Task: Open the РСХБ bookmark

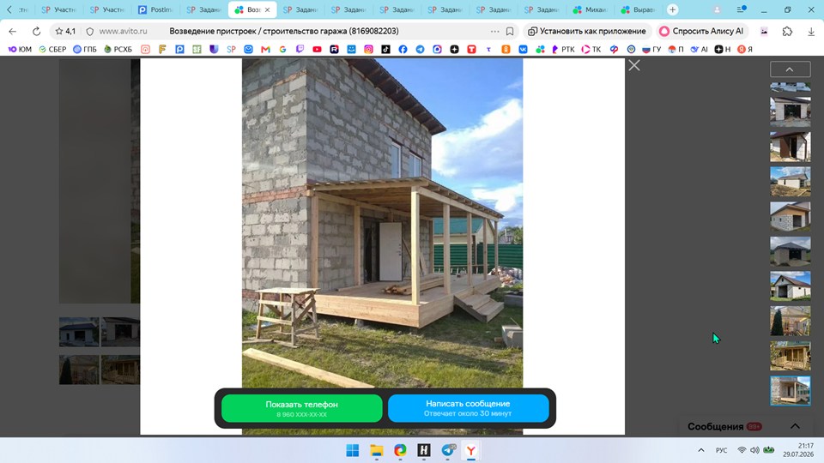Action: tap(118, 49)
